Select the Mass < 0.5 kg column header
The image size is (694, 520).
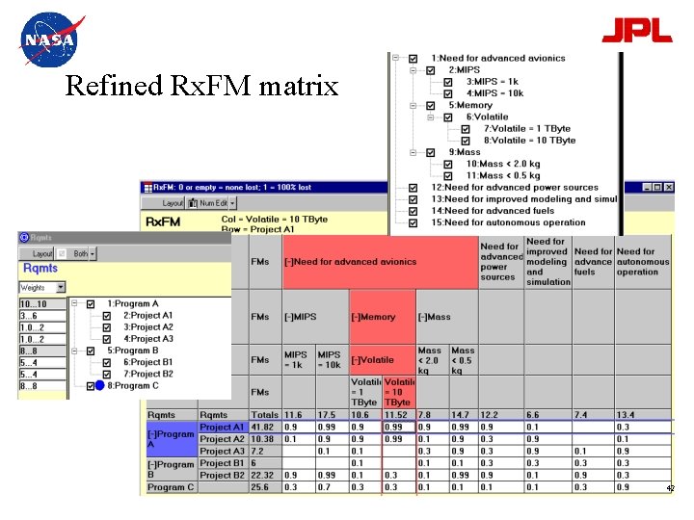464,360
